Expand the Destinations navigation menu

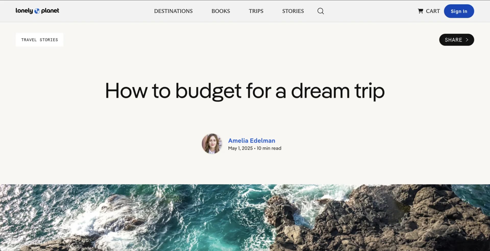tap(173, 11)
